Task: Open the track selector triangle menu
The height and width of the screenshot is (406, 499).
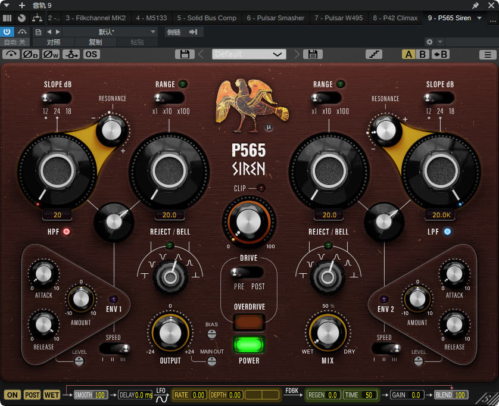Action: [7, 5]
